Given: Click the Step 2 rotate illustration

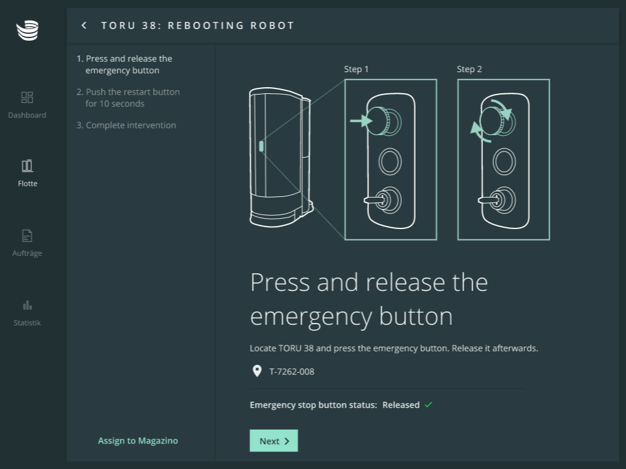Looking at the screenshot, I should [x=504, y=159].
